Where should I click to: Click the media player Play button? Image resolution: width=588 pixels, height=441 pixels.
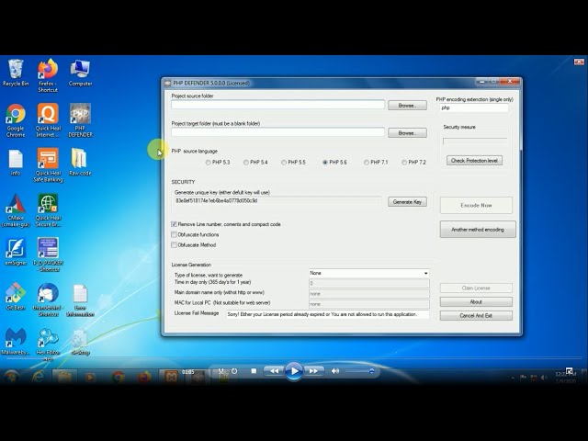[x=294, y=371]
